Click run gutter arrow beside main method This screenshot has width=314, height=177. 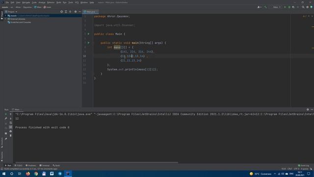(88, 43)
